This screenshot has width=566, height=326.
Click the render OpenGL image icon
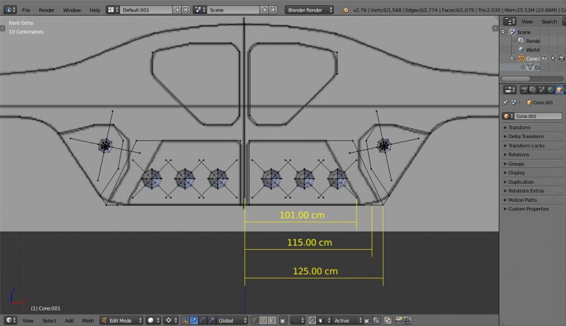pos(398,320)
